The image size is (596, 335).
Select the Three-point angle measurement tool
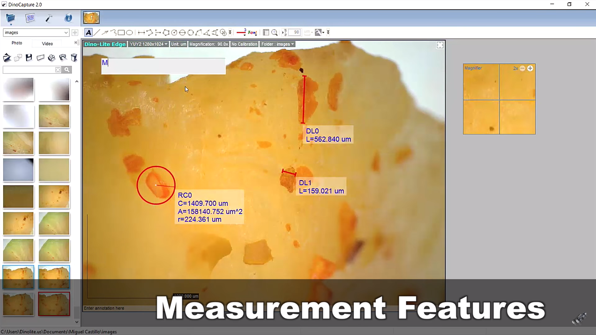point(207,32)
